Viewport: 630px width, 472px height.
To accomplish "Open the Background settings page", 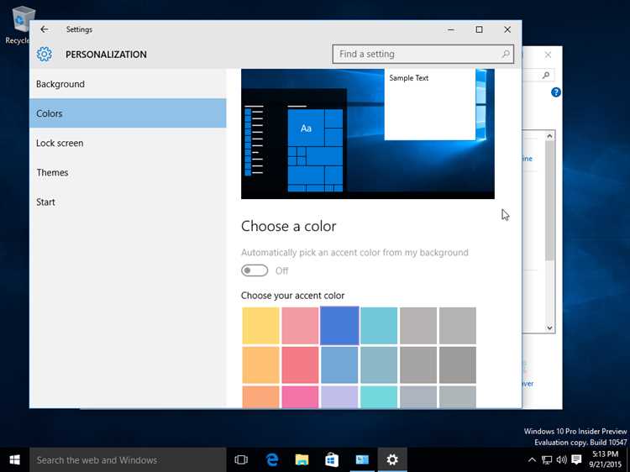I will tap(128, 84).
